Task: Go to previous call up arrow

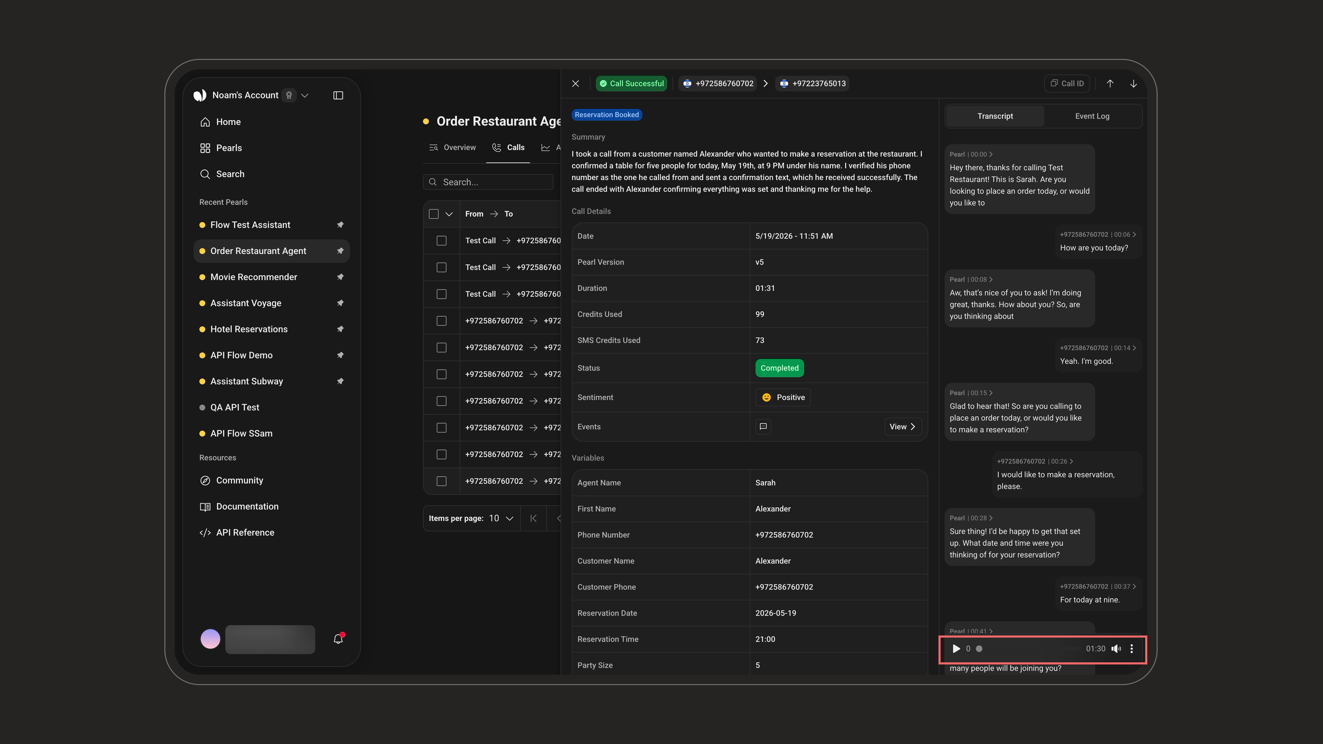Action: point(1110,83)
